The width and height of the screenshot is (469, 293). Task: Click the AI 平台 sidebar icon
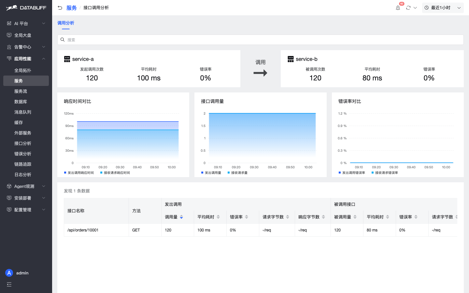(9, 23)
